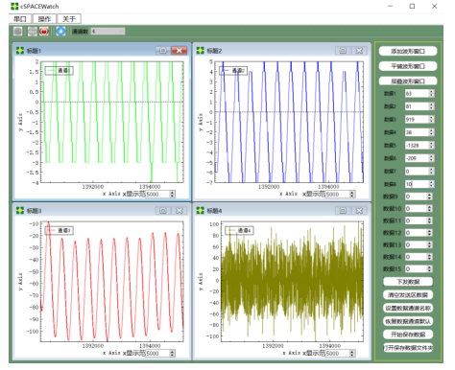This screenshot has width=455, height=370.
Task: Click the 标题4 x-range spinner arrows
Action: [x=352, y=354]
